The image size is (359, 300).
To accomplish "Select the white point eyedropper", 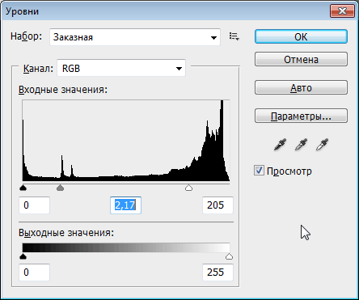I will [x=322, y=145].
